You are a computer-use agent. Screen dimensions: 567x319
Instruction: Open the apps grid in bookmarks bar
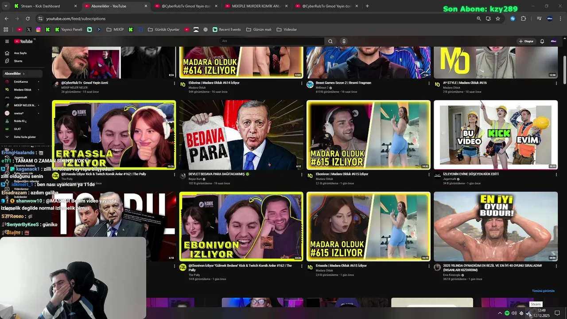click(6, 30)
